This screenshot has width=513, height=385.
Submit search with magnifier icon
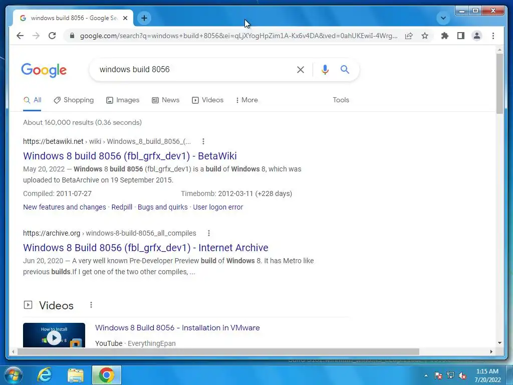tap(345, 69)
